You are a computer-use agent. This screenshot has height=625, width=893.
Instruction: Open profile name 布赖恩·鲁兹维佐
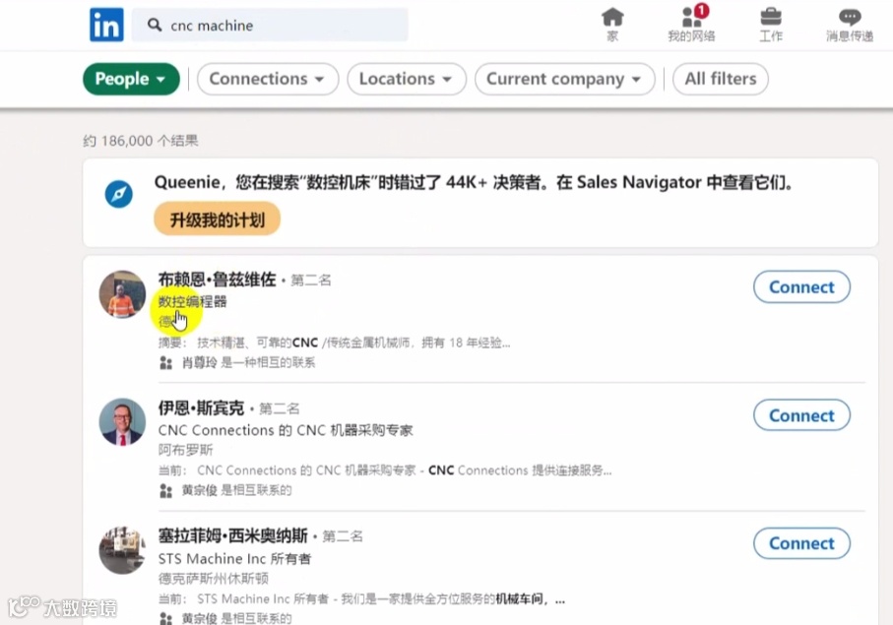pos(217,280)
